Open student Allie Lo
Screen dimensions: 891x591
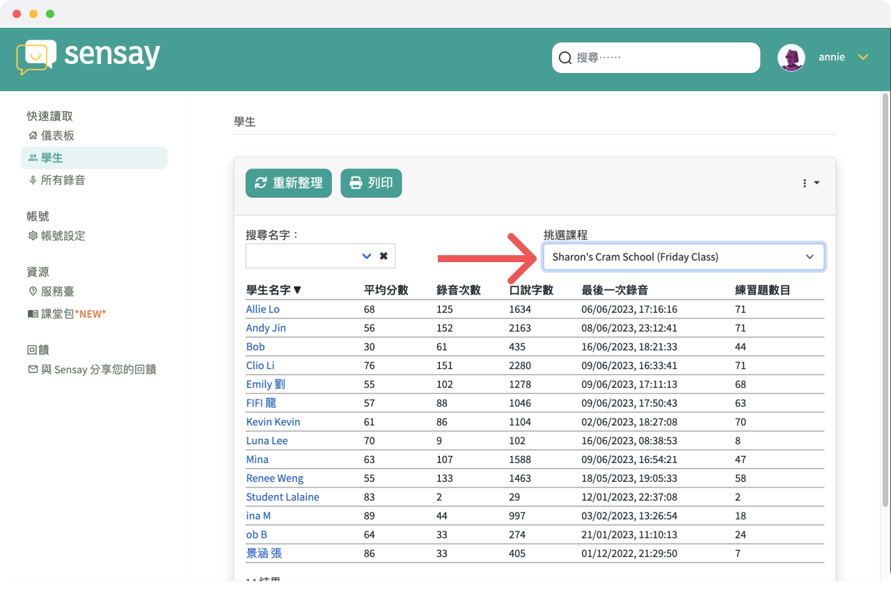262,309
